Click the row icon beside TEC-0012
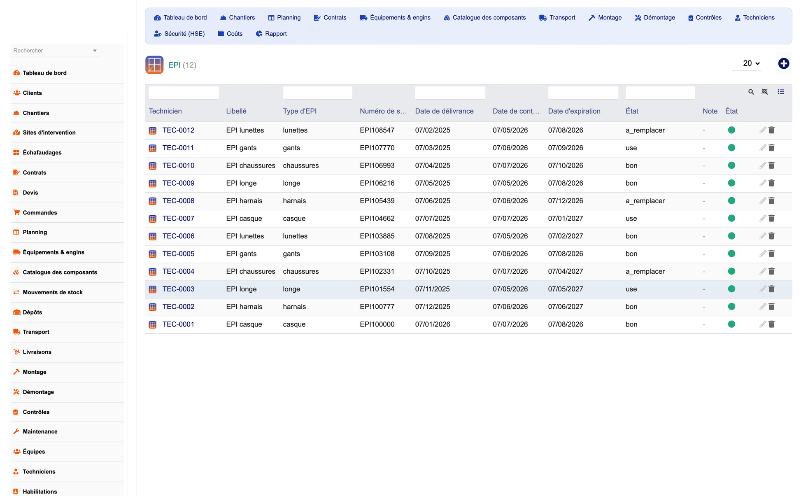The height and width of the screenshot is (496, 801). point(152,130)
